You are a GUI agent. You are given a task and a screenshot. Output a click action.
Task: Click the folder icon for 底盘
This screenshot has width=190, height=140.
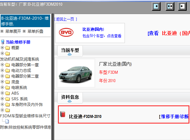[x=8, y=82]
